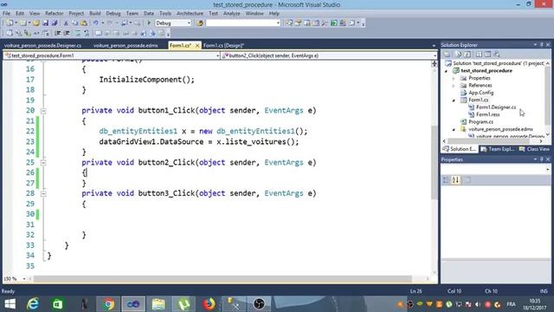
Task: Select Form1.resx in Solution Explorer
Action: tap(487, 114)
